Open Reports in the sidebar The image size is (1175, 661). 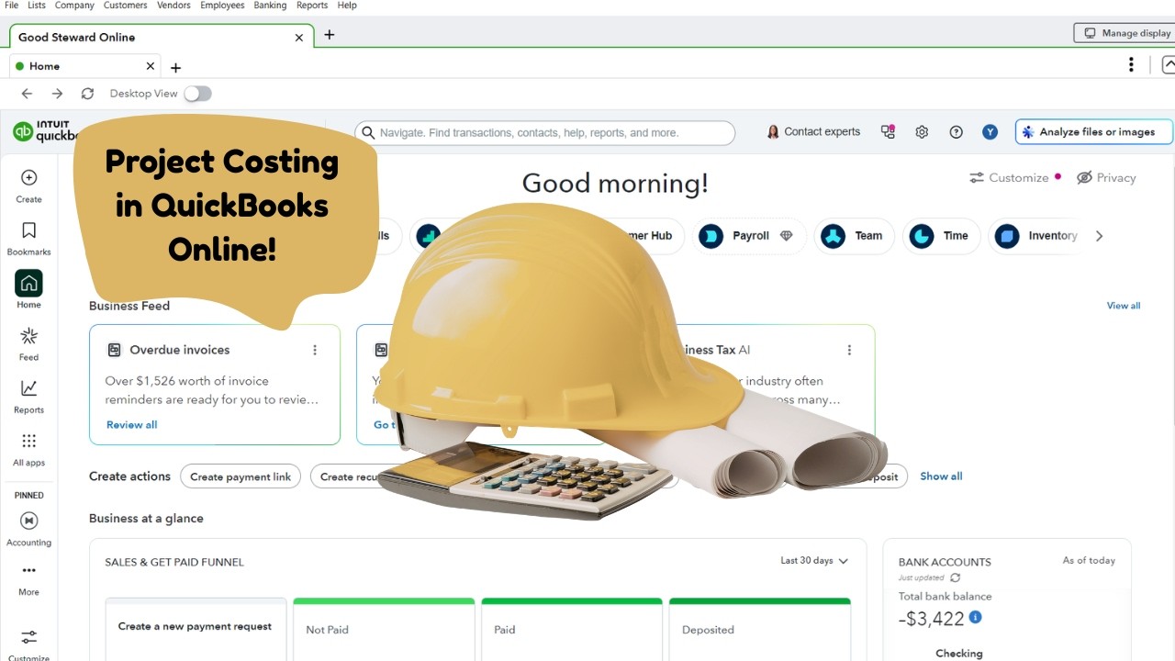pyautogui.click(x=28, y=397)
